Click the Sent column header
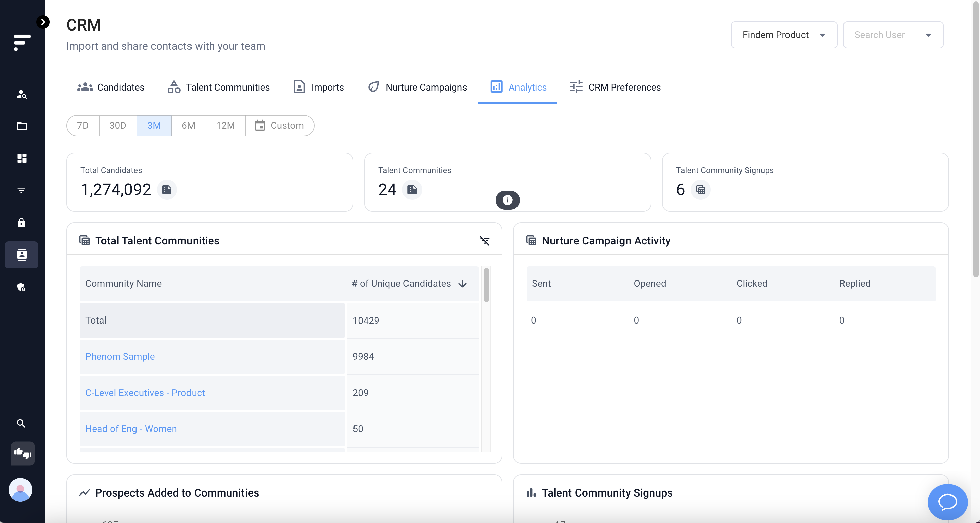980x523 pixels. click(x=541, y=283)
